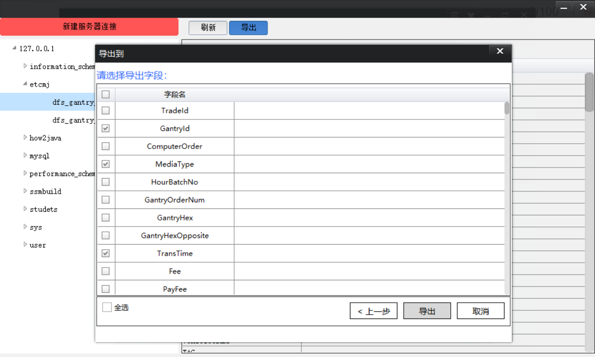
Task: Select the how2java tree item
Action: click(45, 138)
